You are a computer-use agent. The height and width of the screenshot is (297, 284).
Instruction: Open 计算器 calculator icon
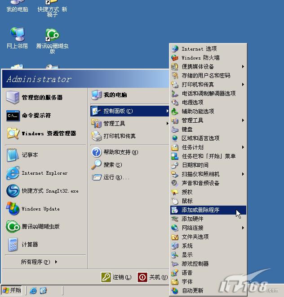[13, 245]
